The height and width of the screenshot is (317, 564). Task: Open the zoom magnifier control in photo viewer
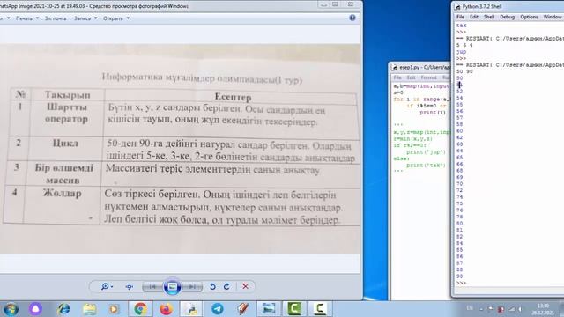click(107, 286)
